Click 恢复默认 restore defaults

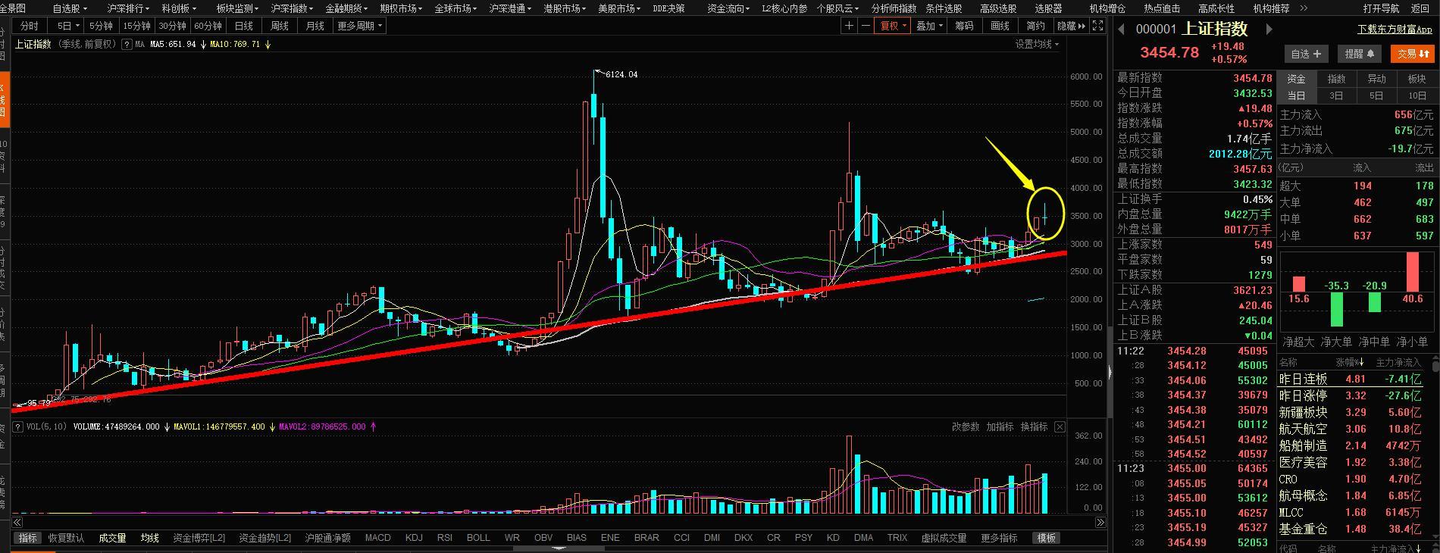click(67, 538)
